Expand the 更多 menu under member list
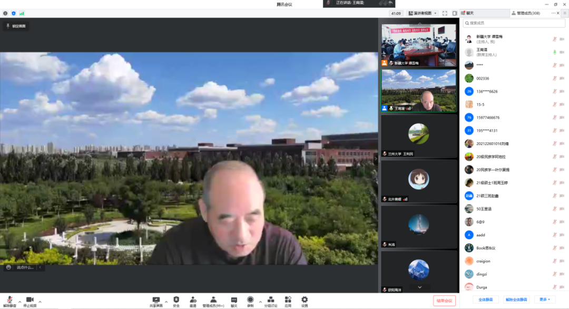 [545, 300]
